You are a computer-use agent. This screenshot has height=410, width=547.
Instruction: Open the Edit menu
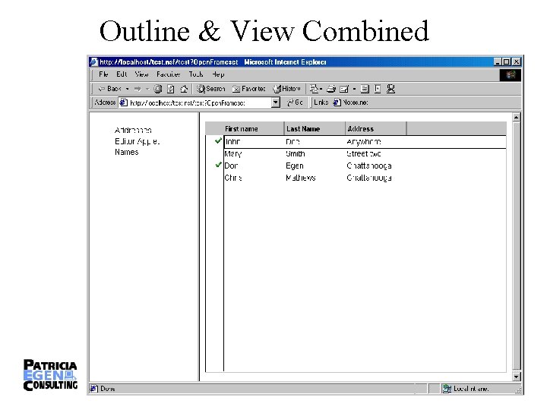(x=122, y=74)
